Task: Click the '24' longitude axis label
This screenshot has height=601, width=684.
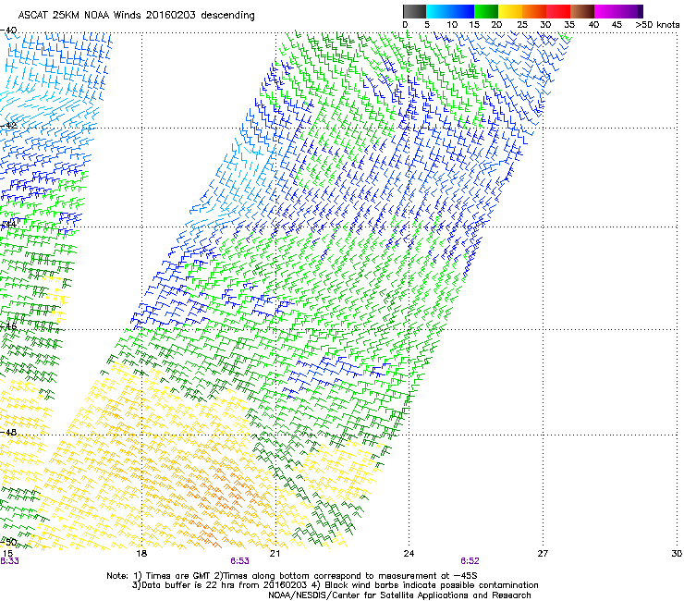Action: 409,554
